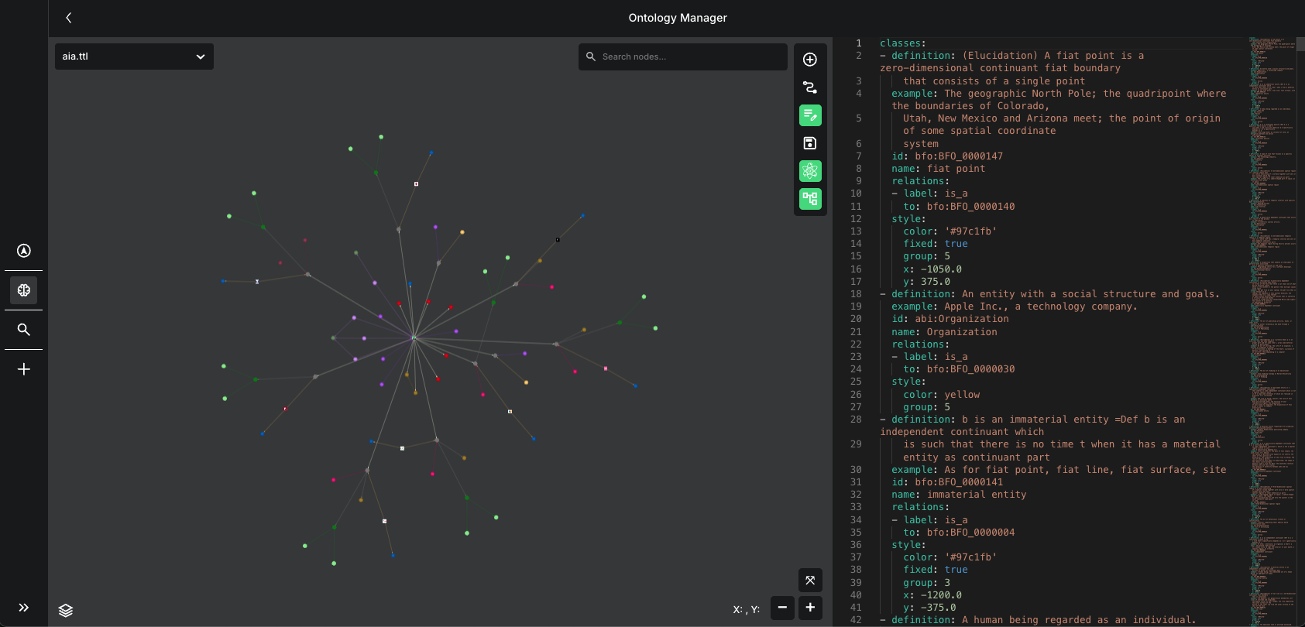Open the magnifier search sidebar section
Viewport: 1305px width, 627px height.
point(24,330)
